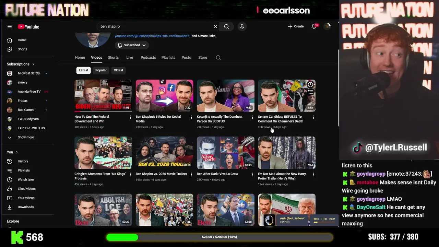
Task: Click the page vertical scrollbar
Action: coord(338,87)
